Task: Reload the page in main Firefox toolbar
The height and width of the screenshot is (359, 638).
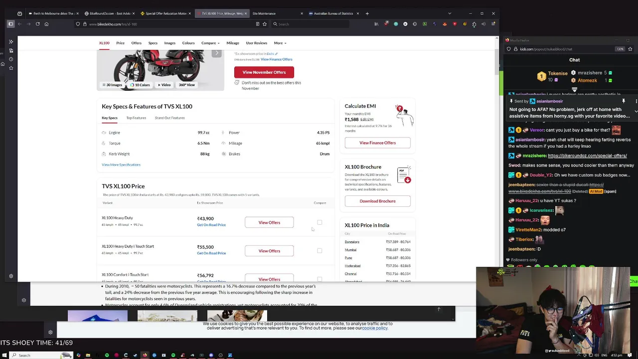Action: 37,24
